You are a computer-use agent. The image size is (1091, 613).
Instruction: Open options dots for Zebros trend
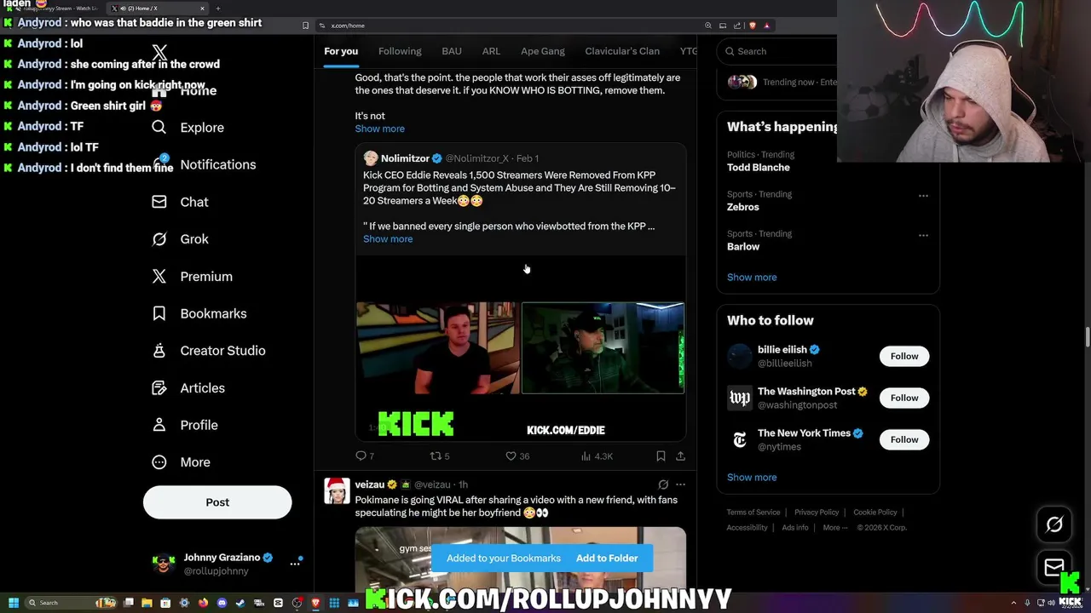pos(923,196)
